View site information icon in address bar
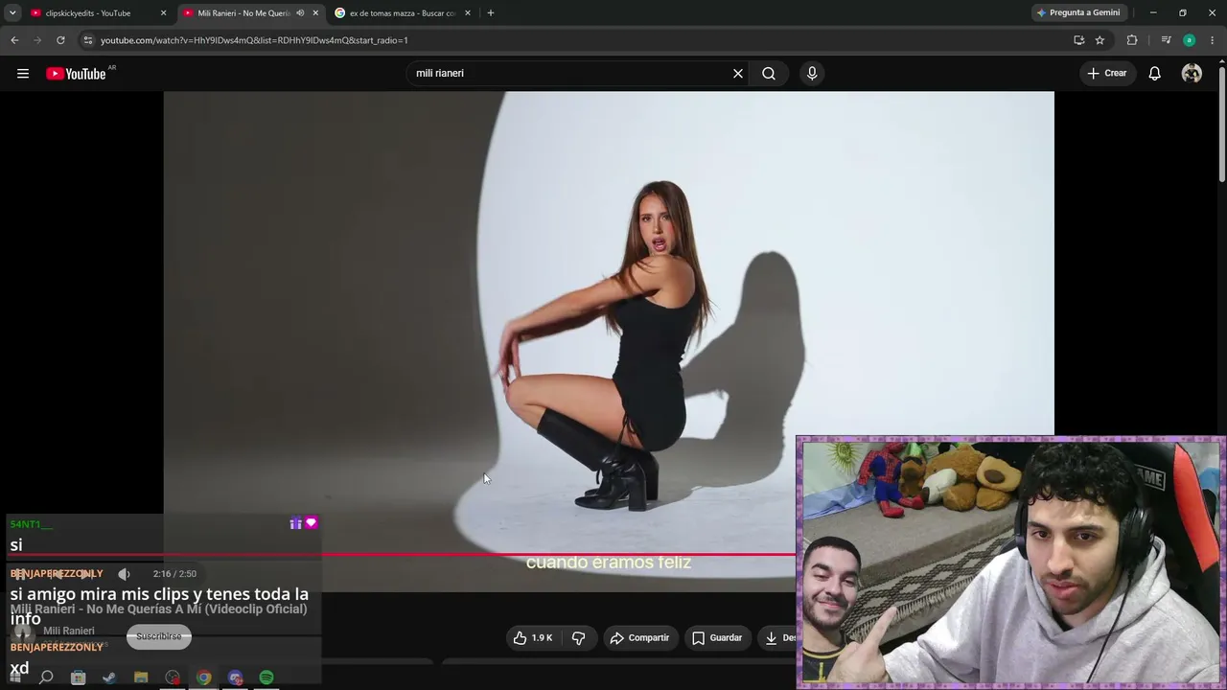The image size is (1227, 690). 88,40
